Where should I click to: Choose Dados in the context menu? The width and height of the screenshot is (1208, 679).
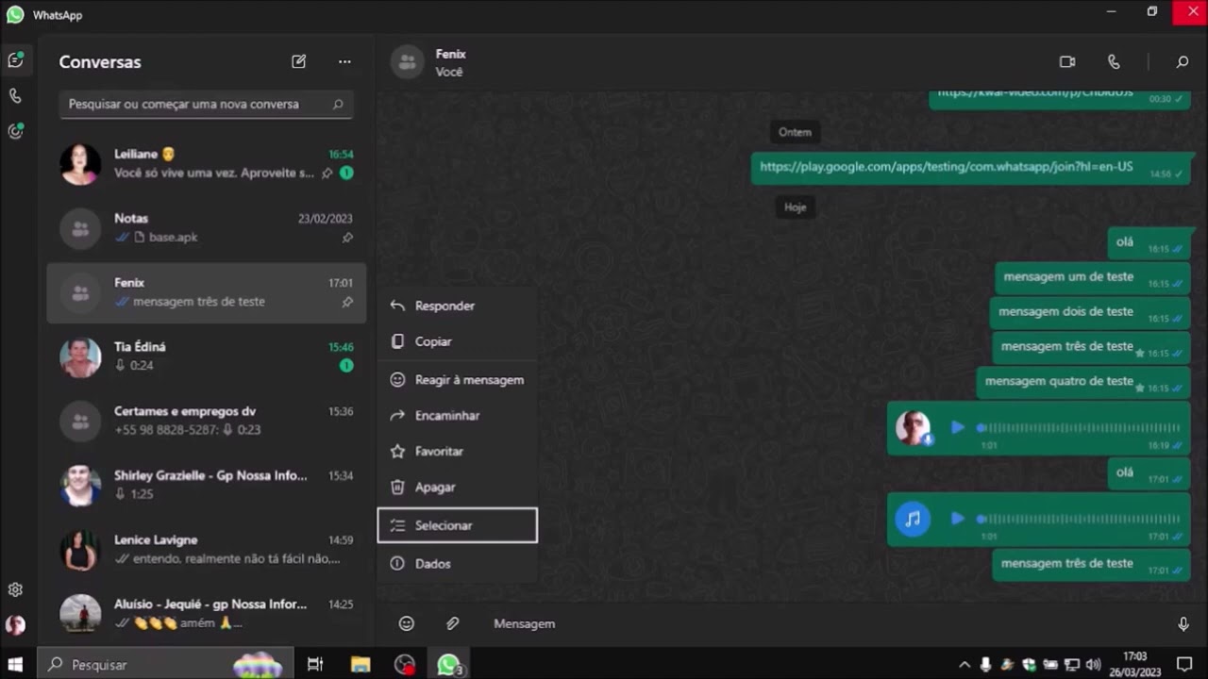458,564
